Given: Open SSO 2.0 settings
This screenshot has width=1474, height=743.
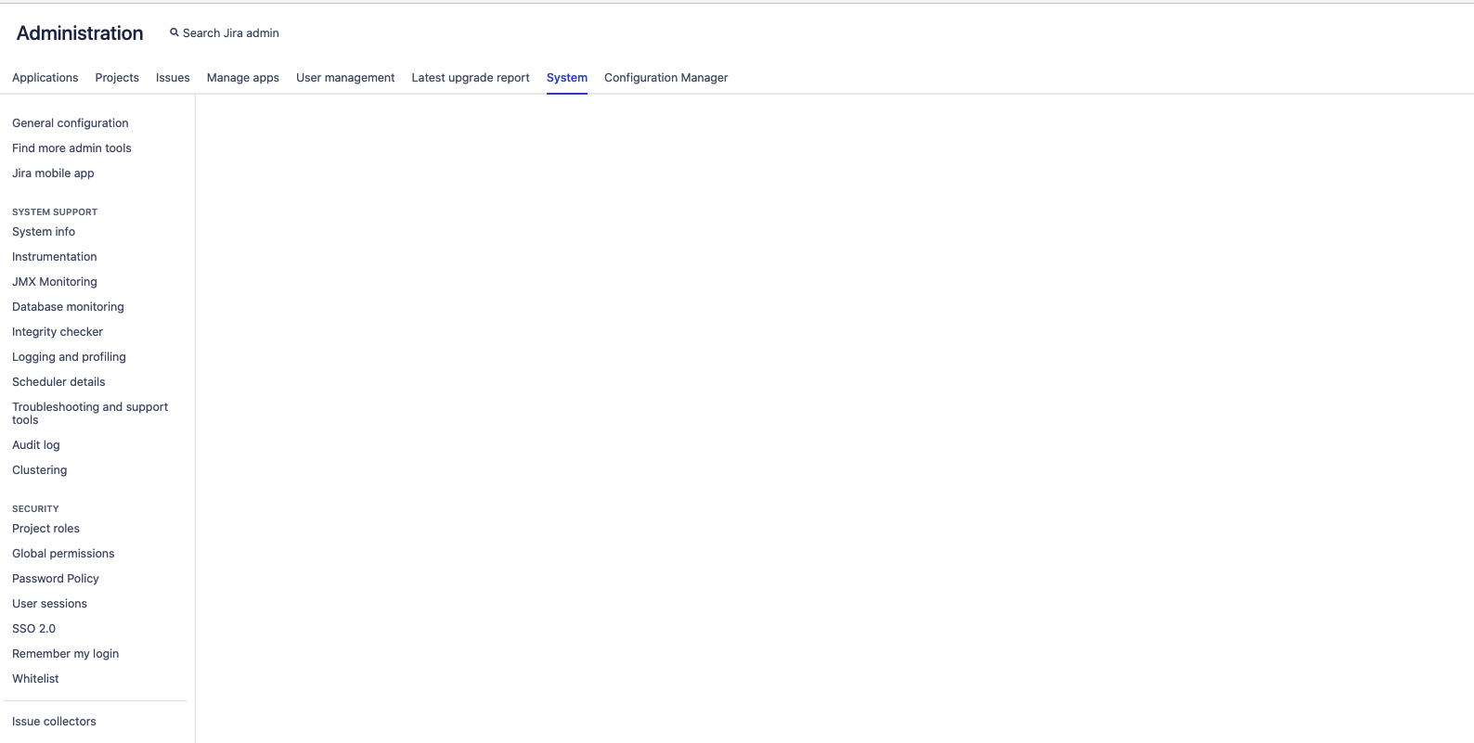Looking at the screenshot, I should click(33, 629).
